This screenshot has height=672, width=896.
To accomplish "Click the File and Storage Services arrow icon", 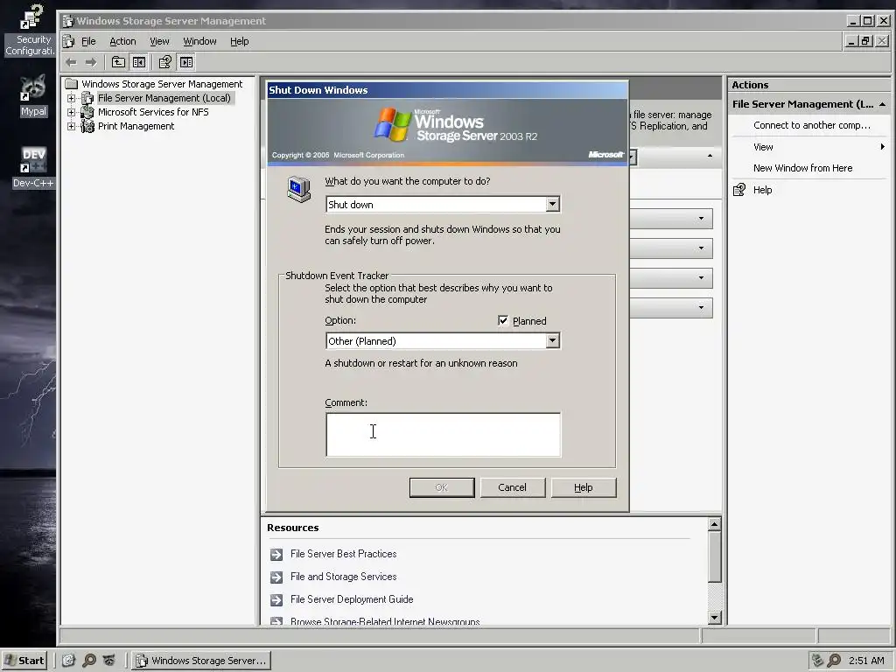I will pyautogui.click(x=276, y=577).
